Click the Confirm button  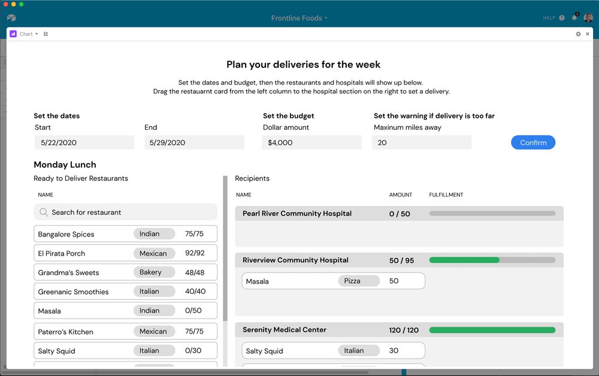coord(533,142)
